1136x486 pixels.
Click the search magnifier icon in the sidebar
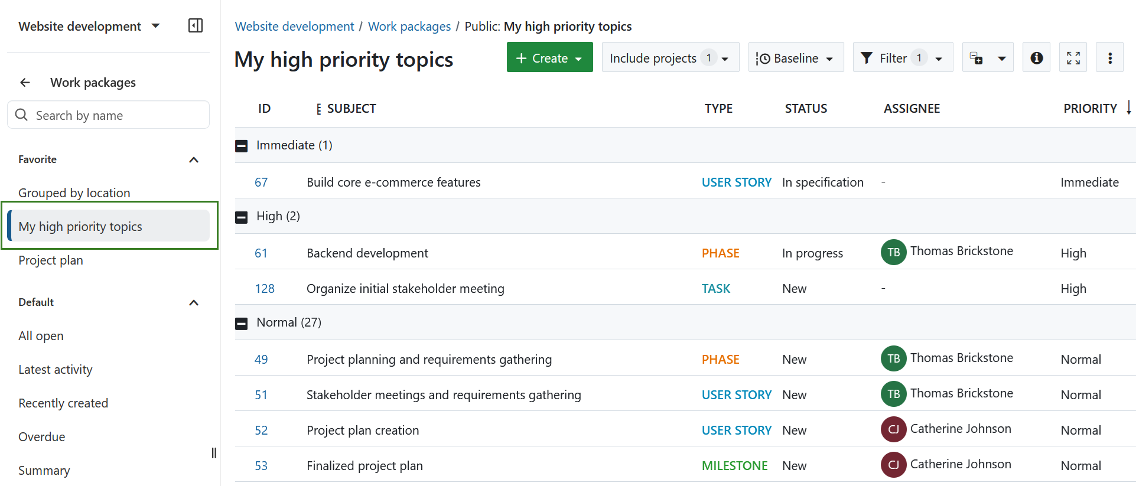click(x=21, y=115)
